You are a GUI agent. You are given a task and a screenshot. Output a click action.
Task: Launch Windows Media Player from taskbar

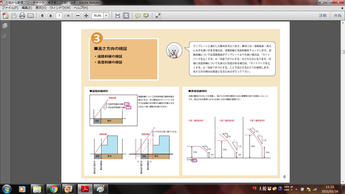pos(22,189)
